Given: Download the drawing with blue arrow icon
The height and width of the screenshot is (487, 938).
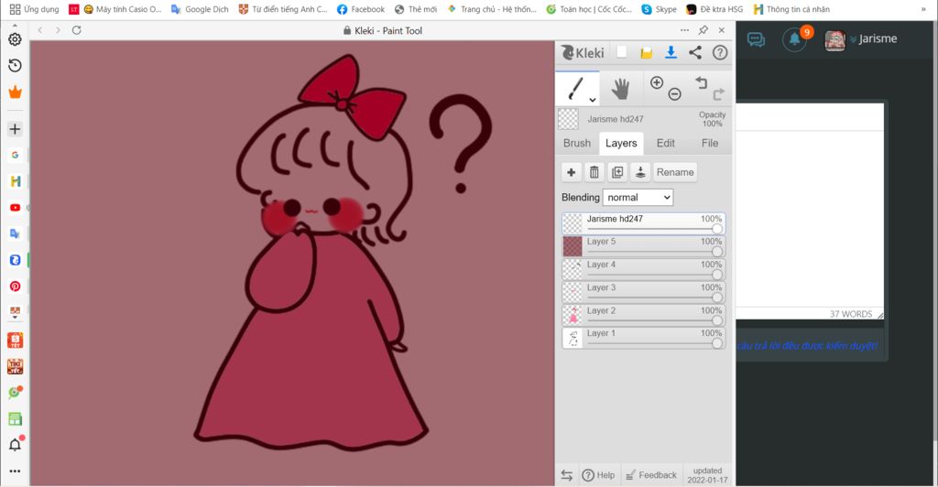Looking at the screenshot, I should point(671,52).
